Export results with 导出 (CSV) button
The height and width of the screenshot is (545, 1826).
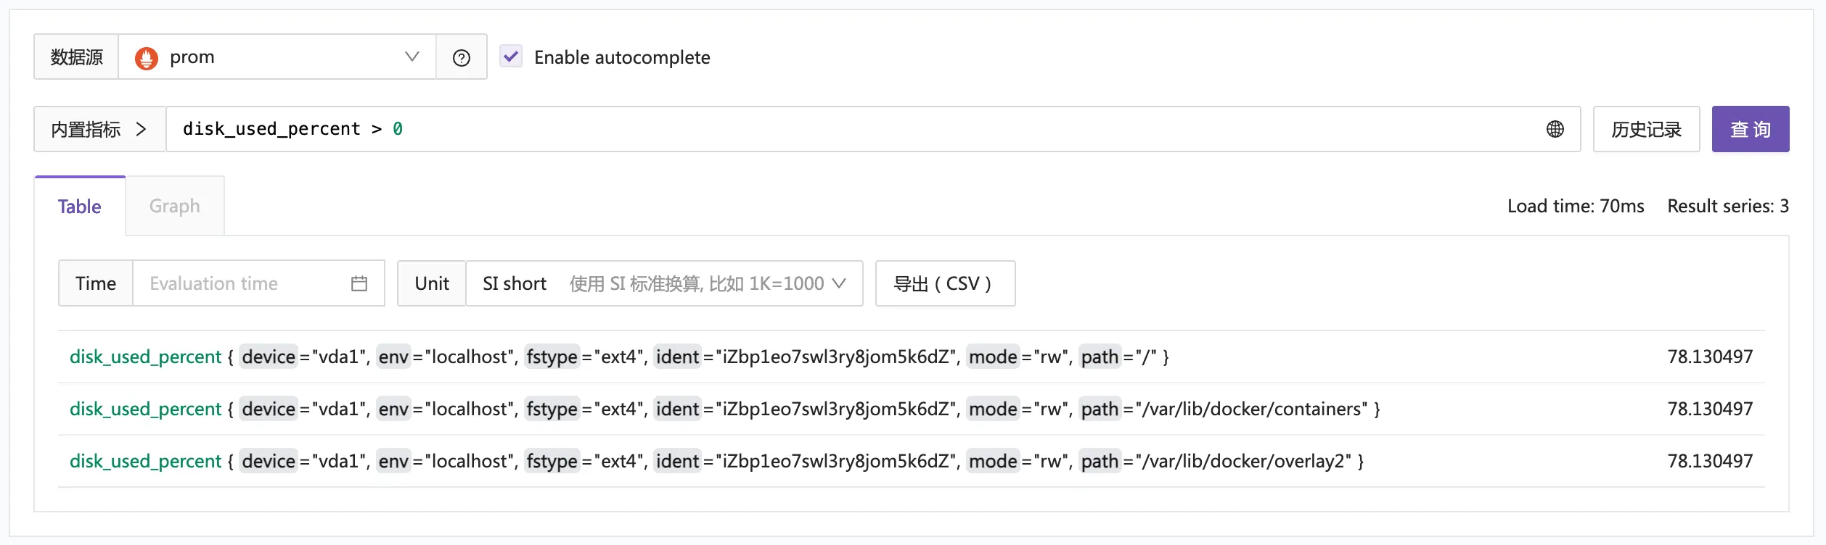click(x=945, y=283)
